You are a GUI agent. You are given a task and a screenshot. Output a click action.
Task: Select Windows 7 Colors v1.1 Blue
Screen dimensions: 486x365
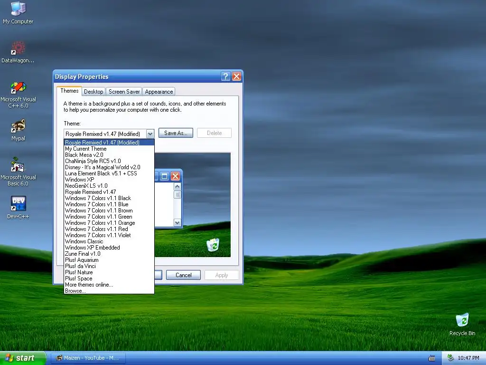point(109,204)
